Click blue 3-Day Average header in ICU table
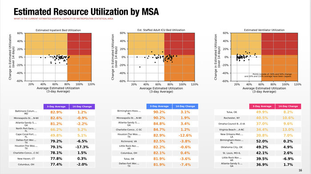The image size is (311, 174). click(x=159, y=106)
